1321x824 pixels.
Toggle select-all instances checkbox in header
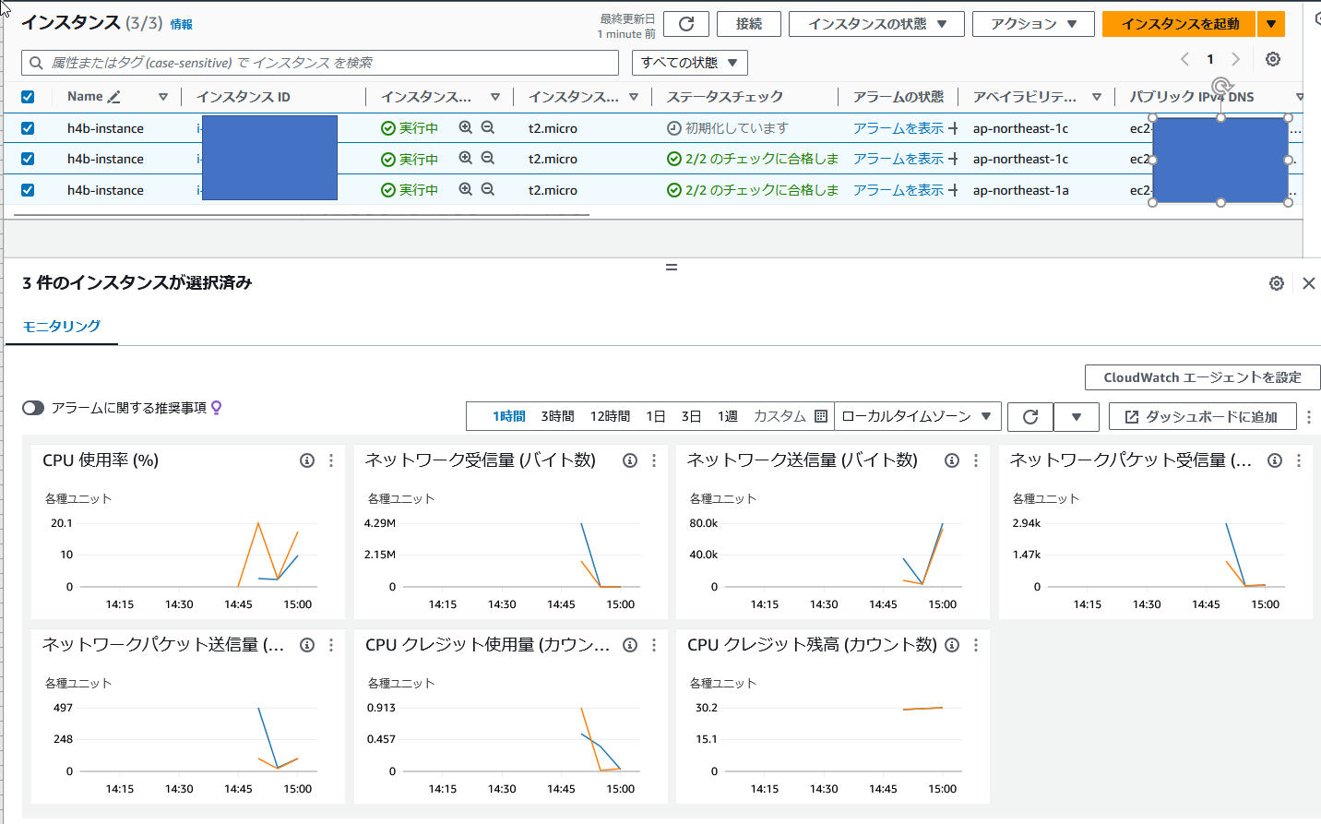(x=28, y=97)
